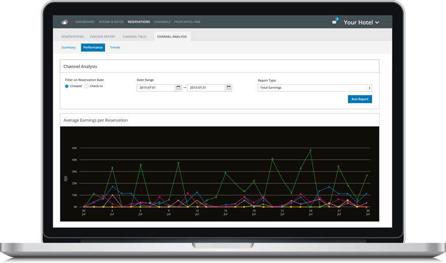446x263 pixels.
Task: Click the Average Earnings per Reservation heading
Action: (x=95, y=121)
